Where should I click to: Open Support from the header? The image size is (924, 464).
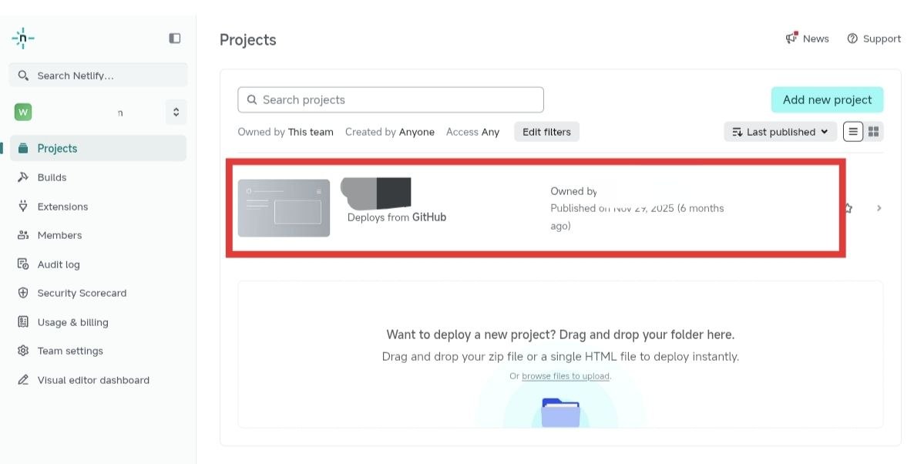874,39
